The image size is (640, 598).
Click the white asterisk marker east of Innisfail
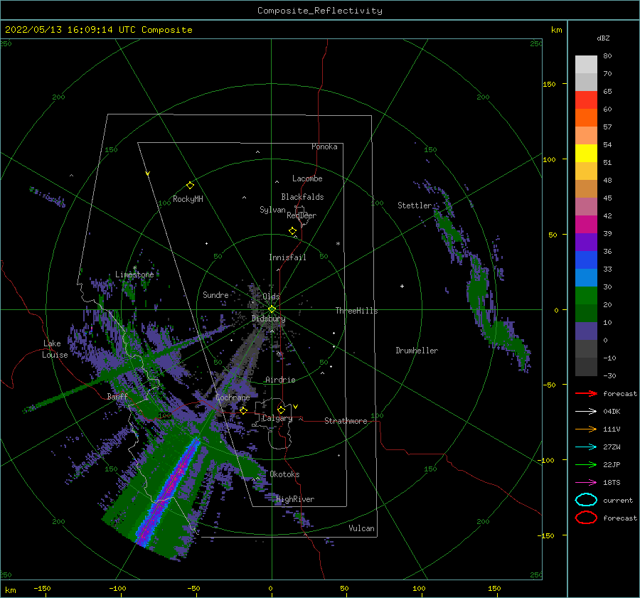point(338,244)
